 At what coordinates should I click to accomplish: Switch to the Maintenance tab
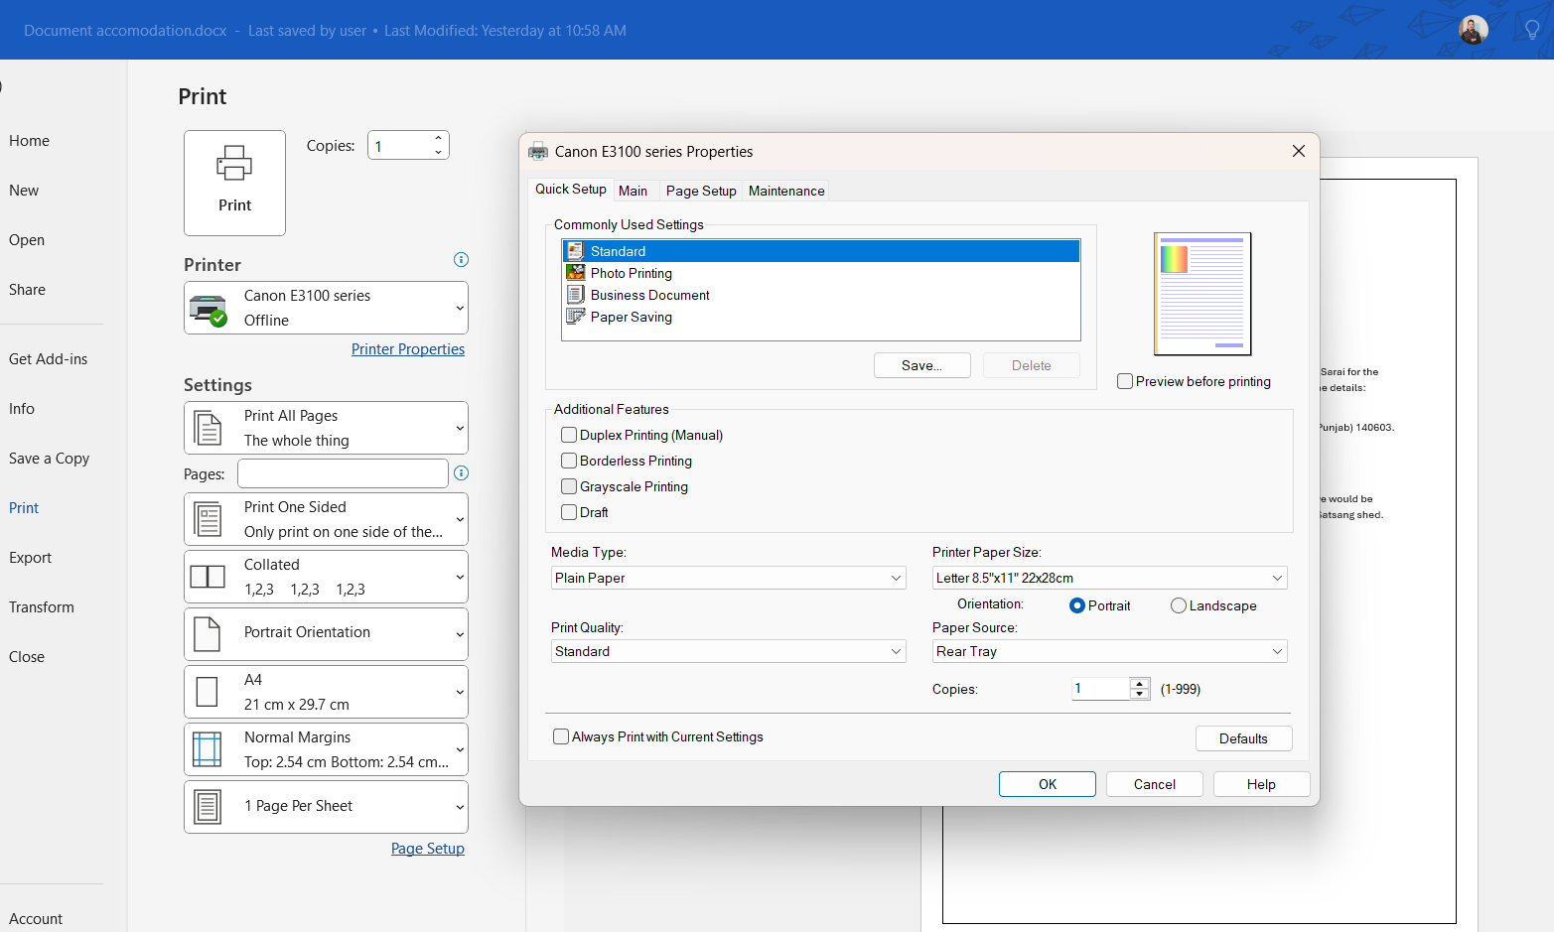tap(785, 190)
